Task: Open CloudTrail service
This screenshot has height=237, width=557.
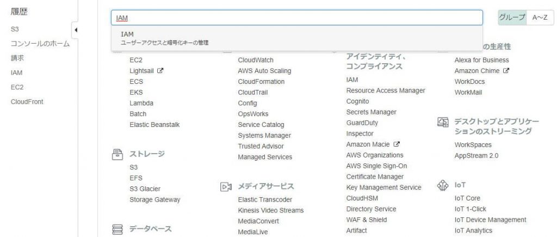Action: pyautogui.click(x=253, y=92)
